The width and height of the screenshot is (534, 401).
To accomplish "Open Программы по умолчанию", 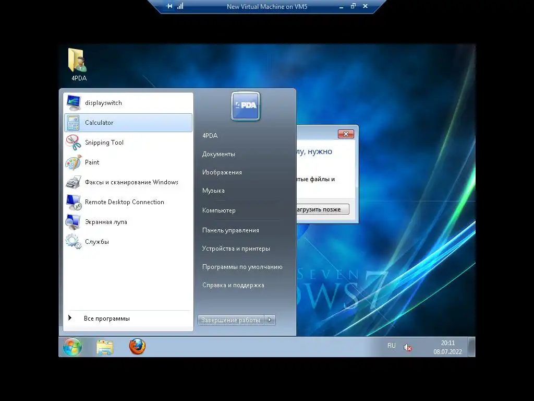I will point(242,267).
